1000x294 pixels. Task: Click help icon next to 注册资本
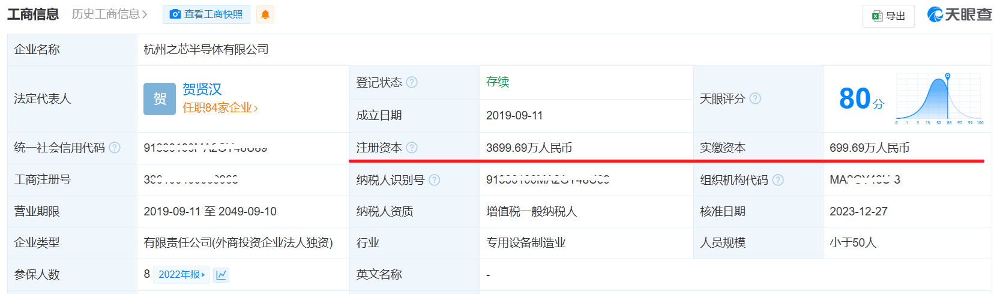[x=412, y=148]
